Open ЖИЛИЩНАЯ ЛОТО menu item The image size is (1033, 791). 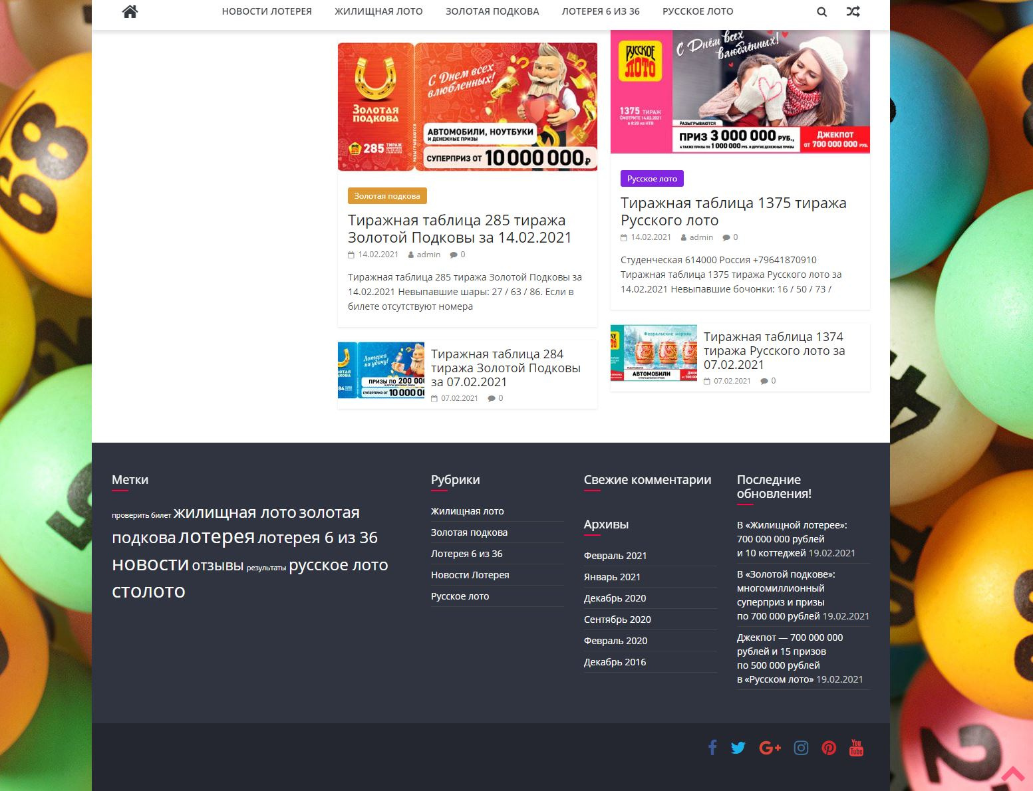tap(378, 11)
